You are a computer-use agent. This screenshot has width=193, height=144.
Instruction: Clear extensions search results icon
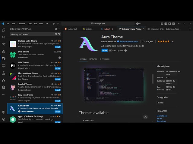56,34
